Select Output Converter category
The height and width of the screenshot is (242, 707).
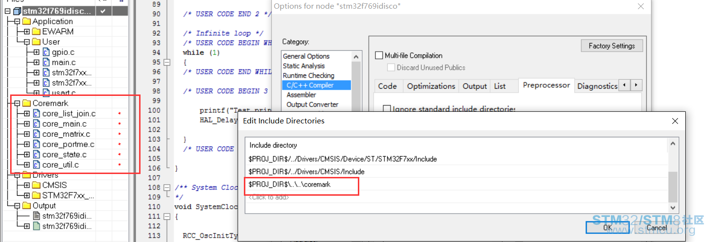click(312, 104)
